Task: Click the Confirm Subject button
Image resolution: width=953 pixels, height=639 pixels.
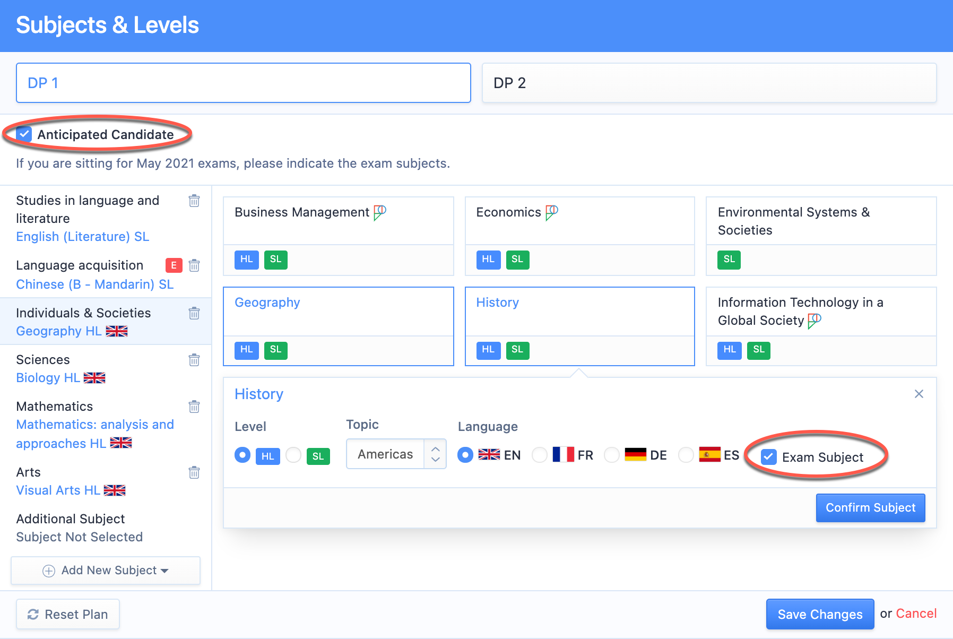Action: (x=870, y=508)
